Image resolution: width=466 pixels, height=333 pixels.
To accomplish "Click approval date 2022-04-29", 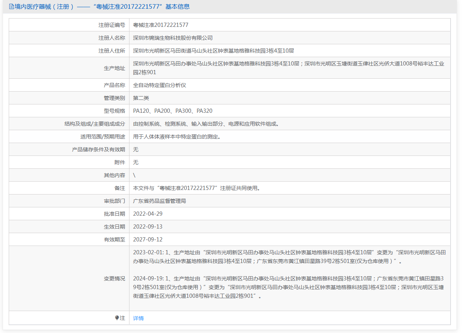I will pos(148,214).
